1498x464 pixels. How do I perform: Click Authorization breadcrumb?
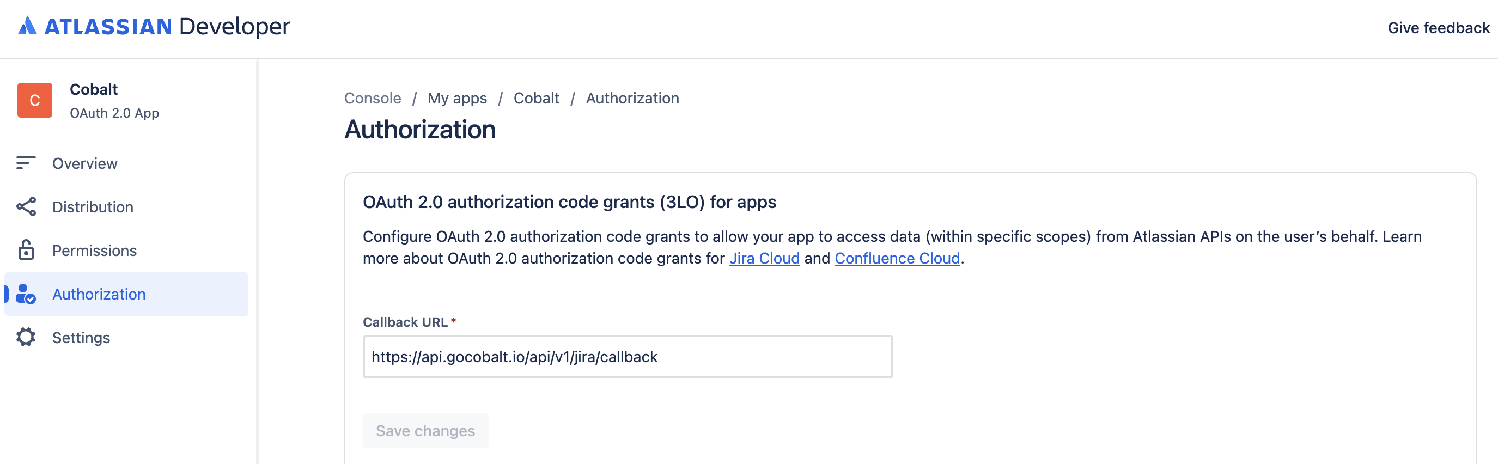click(x=632, y=98)
